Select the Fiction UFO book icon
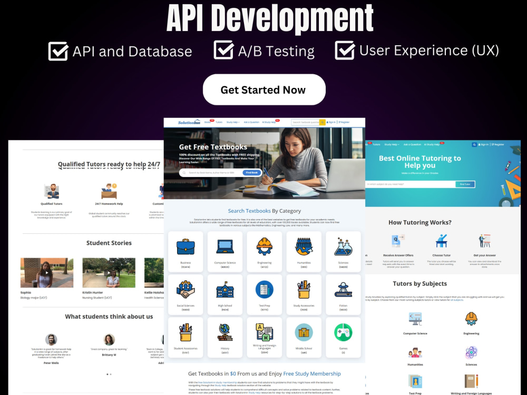The height and width of the screenshot is (395, 527). click(343, 290)
